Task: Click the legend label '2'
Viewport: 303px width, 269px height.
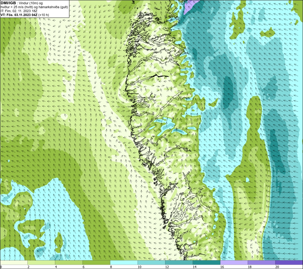Action: point(28,267)
